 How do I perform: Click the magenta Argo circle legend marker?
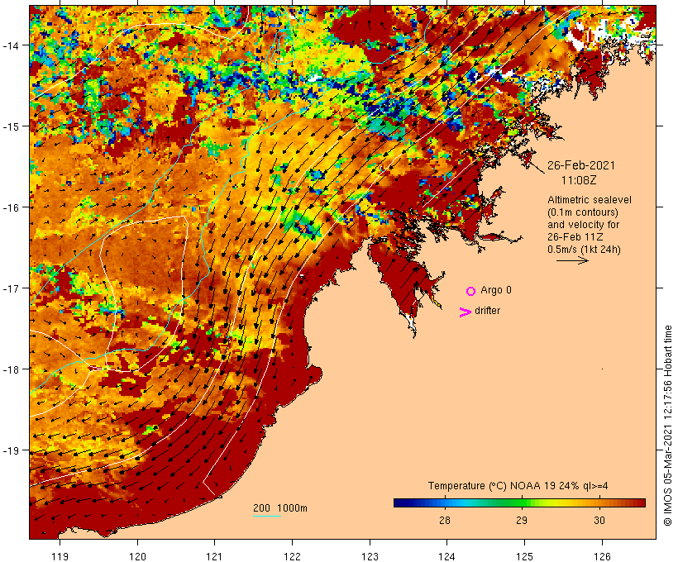pos(471,291)
